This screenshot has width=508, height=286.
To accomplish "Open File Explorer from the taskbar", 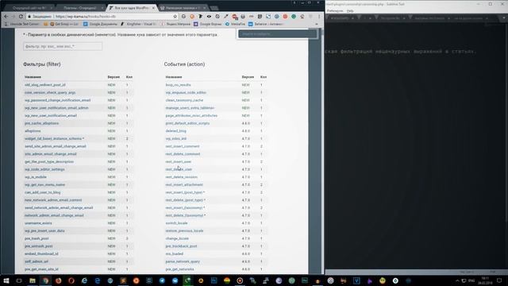I will [x=33, y=280].
